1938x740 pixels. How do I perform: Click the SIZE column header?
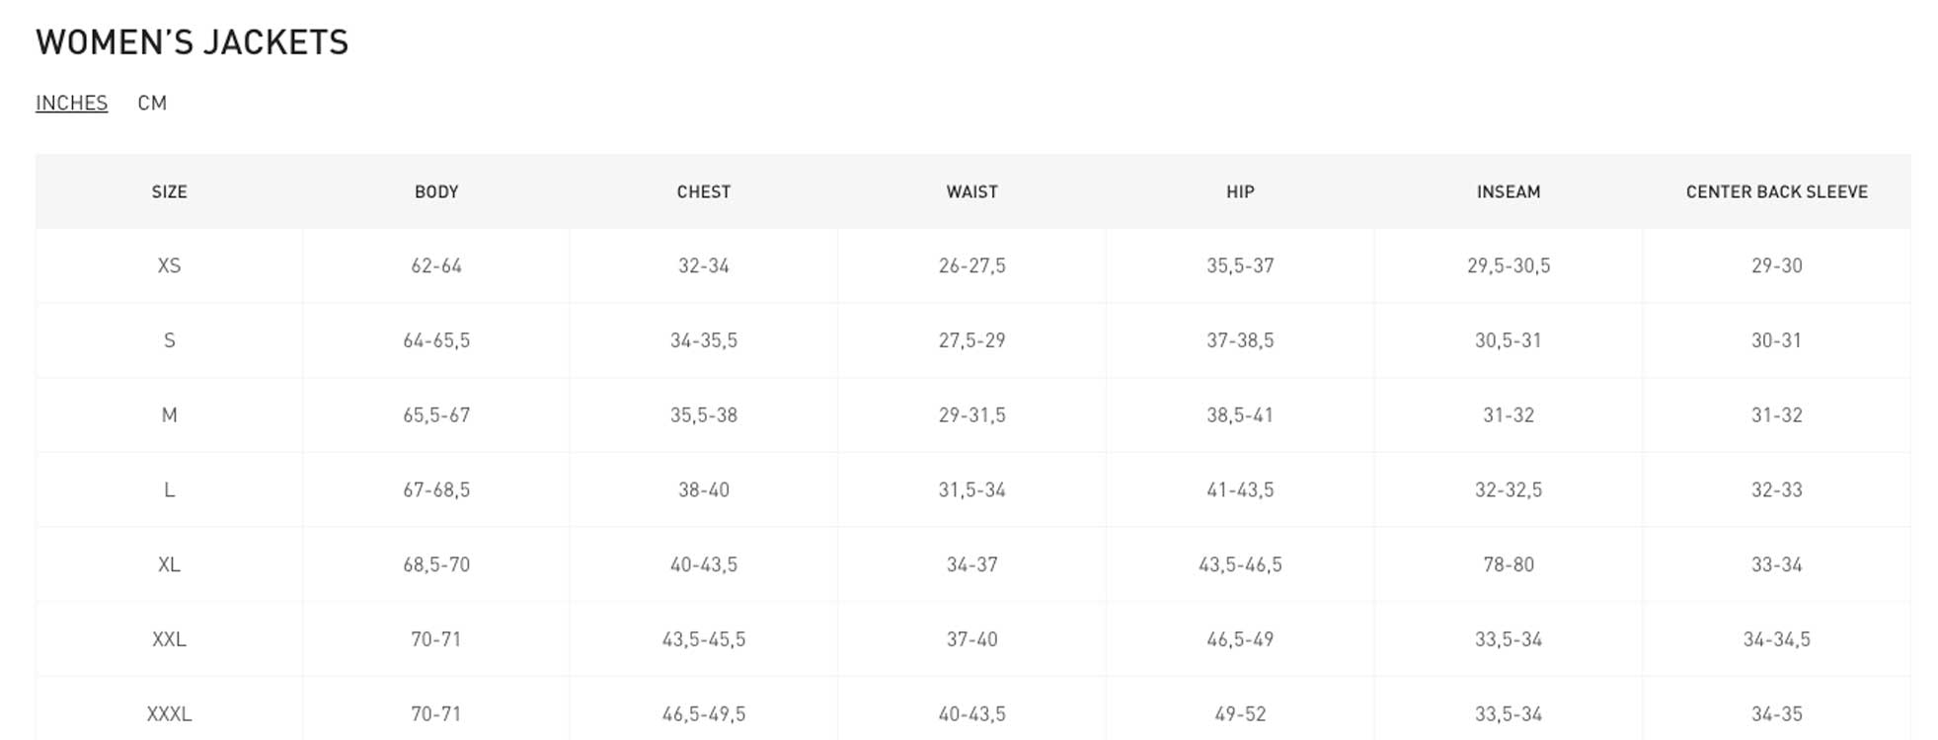pyautogui.click(x=169, y=191)
